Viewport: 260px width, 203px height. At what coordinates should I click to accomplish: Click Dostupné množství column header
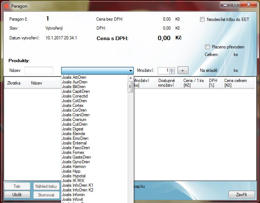click(168, 83)
